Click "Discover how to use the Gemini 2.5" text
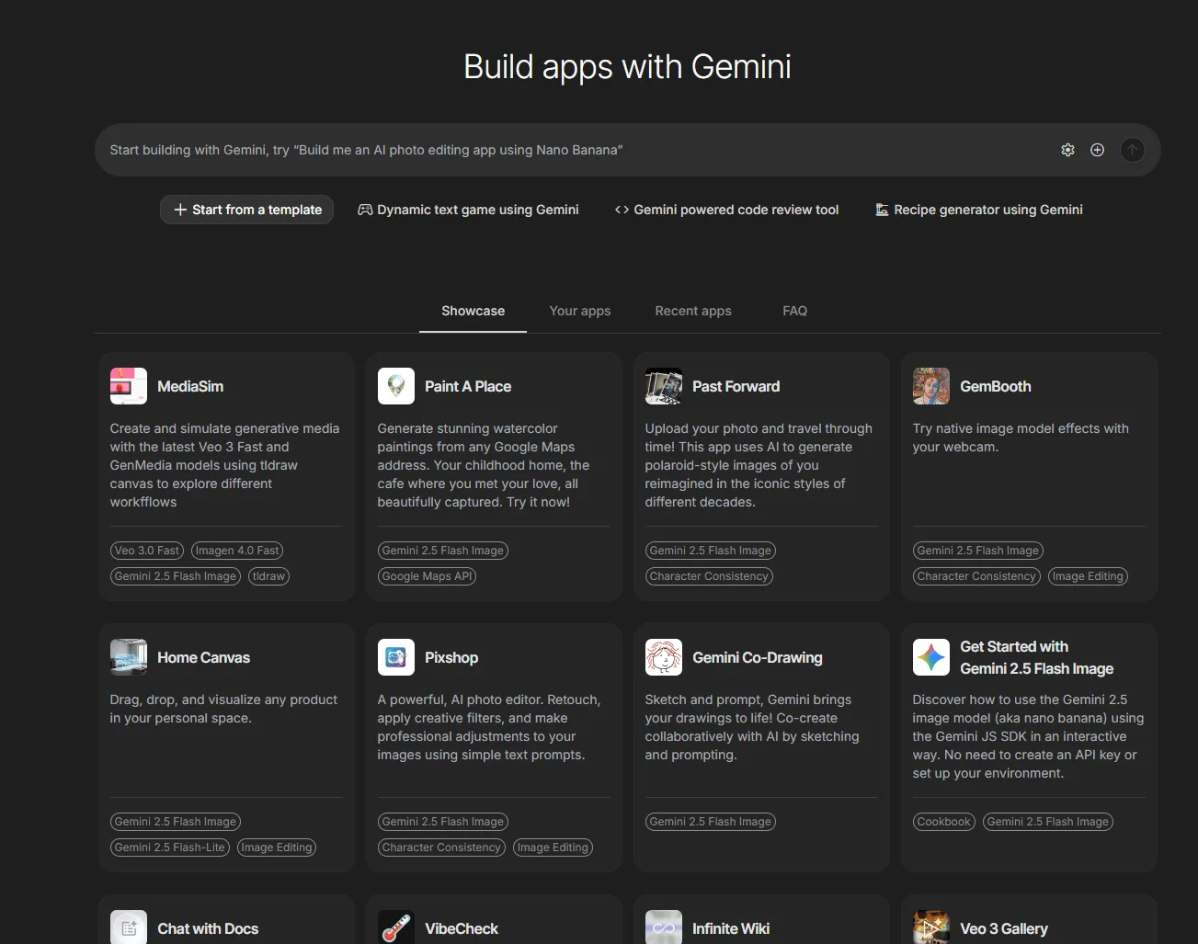 [x=1028, y=736]
